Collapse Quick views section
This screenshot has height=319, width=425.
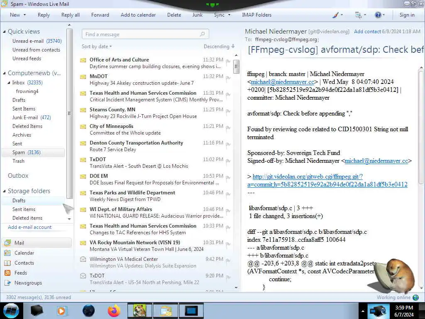click(4, 32)
